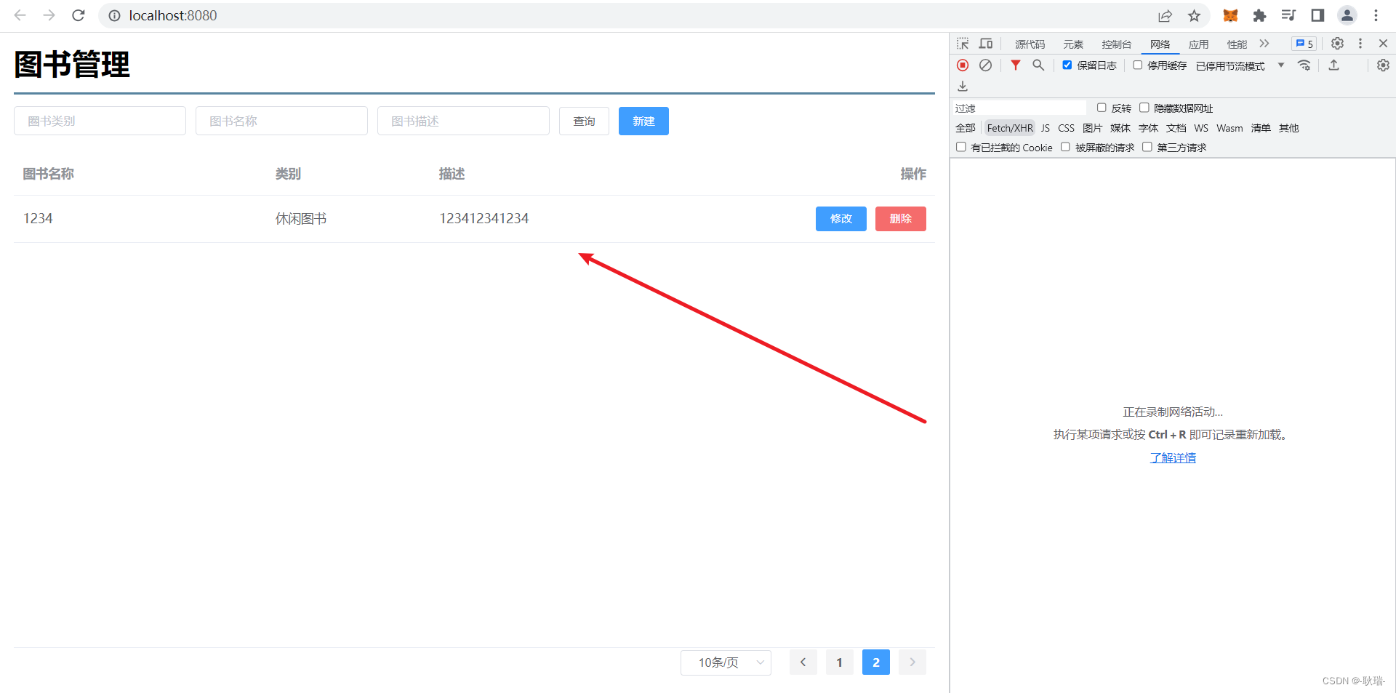This screenshot has width=1396, height=693.
Task: Switch to the 源代码 tab
Action: [x=1030, y=44]
